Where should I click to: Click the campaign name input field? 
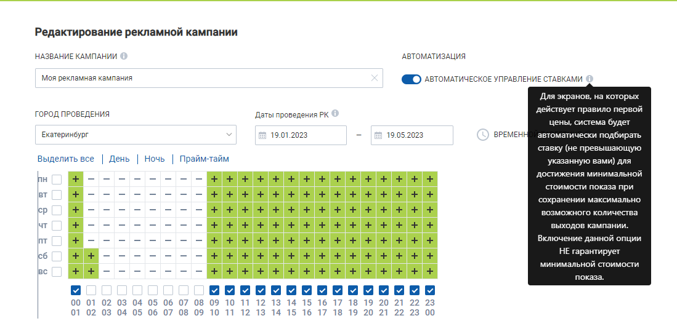tap(209, 78)
